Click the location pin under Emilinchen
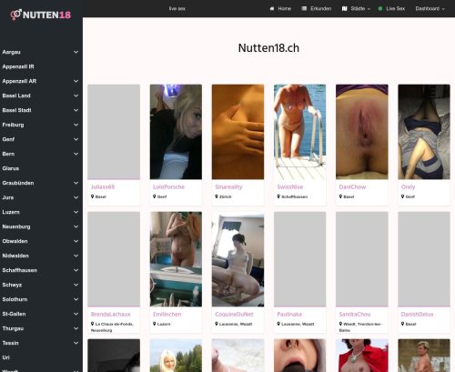Image resolution: width=455 pixels, height=372 pixels. [x=155, y=324]
